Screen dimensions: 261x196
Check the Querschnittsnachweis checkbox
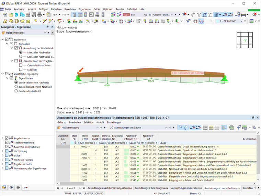21,65
